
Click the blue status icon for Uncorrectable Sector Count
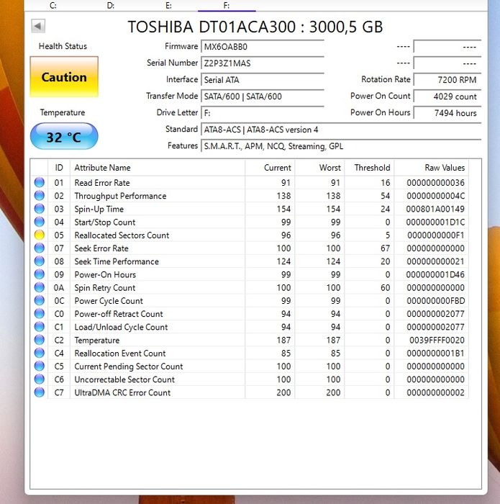40,379
